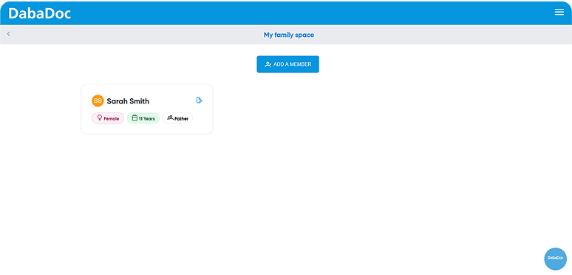The height and width of the screenshot is (275, 572).
Task: Click the ADD A MEMBER button
Action: tap(287, 64)
